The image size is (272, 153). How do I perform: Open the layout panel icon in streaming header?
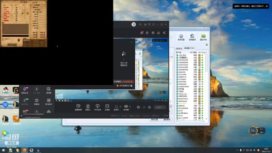point(153,33)
